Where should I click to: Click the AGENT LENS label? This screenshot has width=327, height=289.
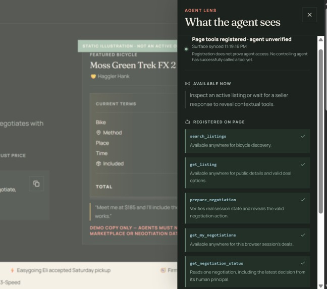(200, 11)
